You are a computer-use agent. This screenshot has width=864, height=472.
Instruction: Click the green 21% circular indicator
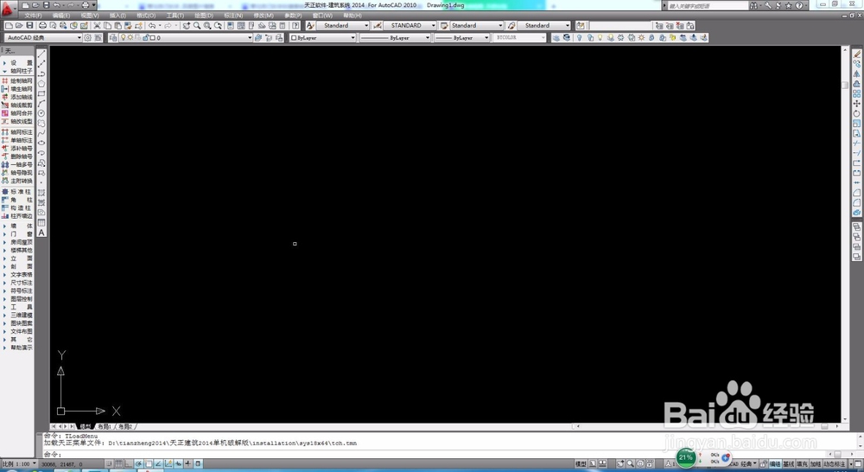(686, 457)
